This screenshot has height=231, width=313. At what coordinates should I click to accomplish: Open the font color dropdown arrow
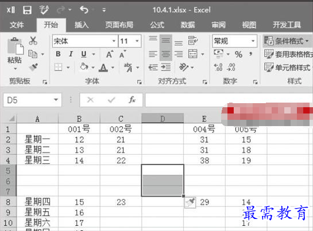tap(113, 68)
